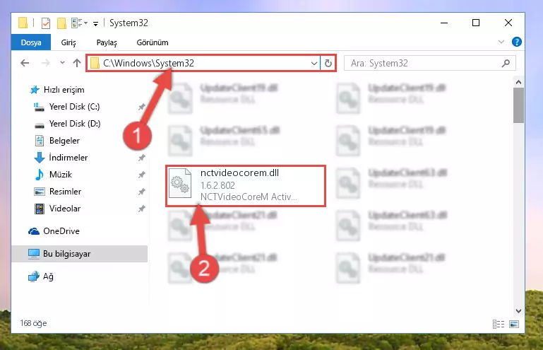Click the System32 folder icon in title bar
543x350 pixels.
23,23
